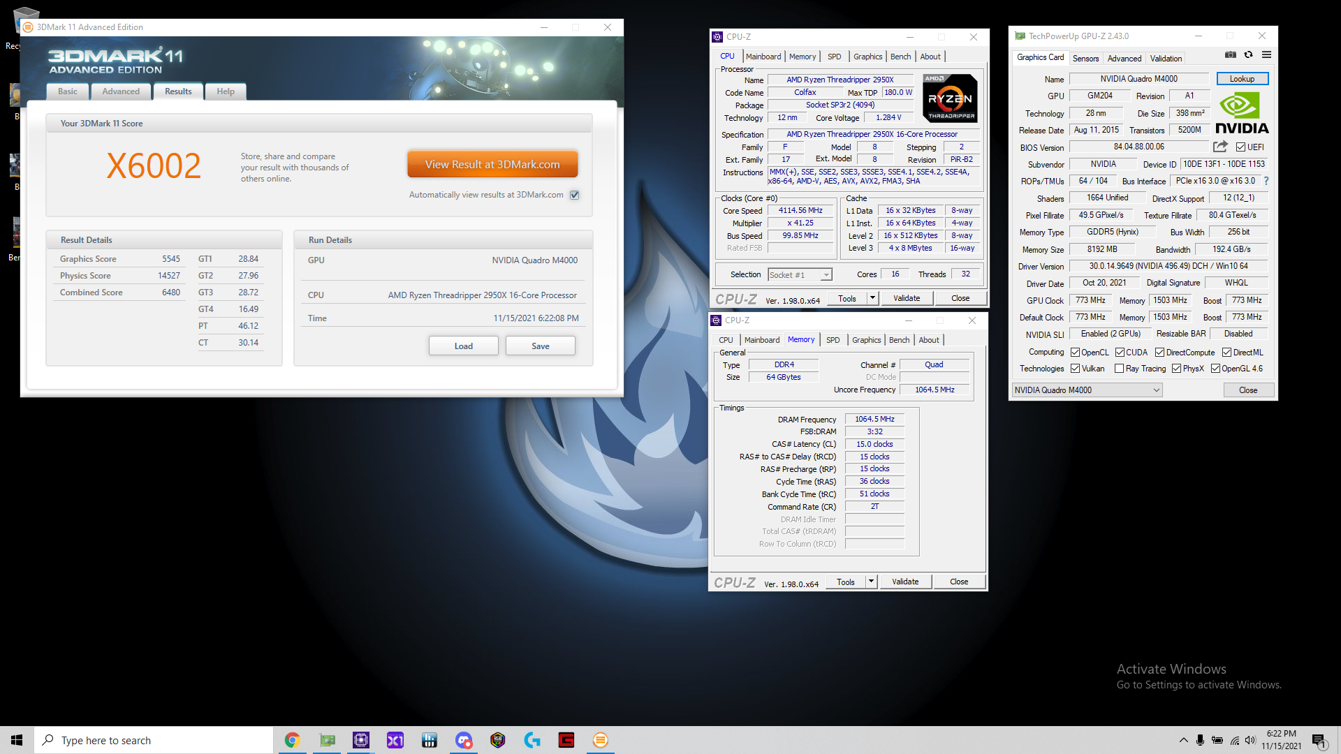Click the Graphics Score value 5545

pyautogui.click(x=171, y=259)
